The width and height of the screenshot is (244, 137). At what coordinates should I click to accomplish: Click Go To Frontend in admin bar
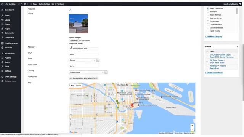coord(58,4)
